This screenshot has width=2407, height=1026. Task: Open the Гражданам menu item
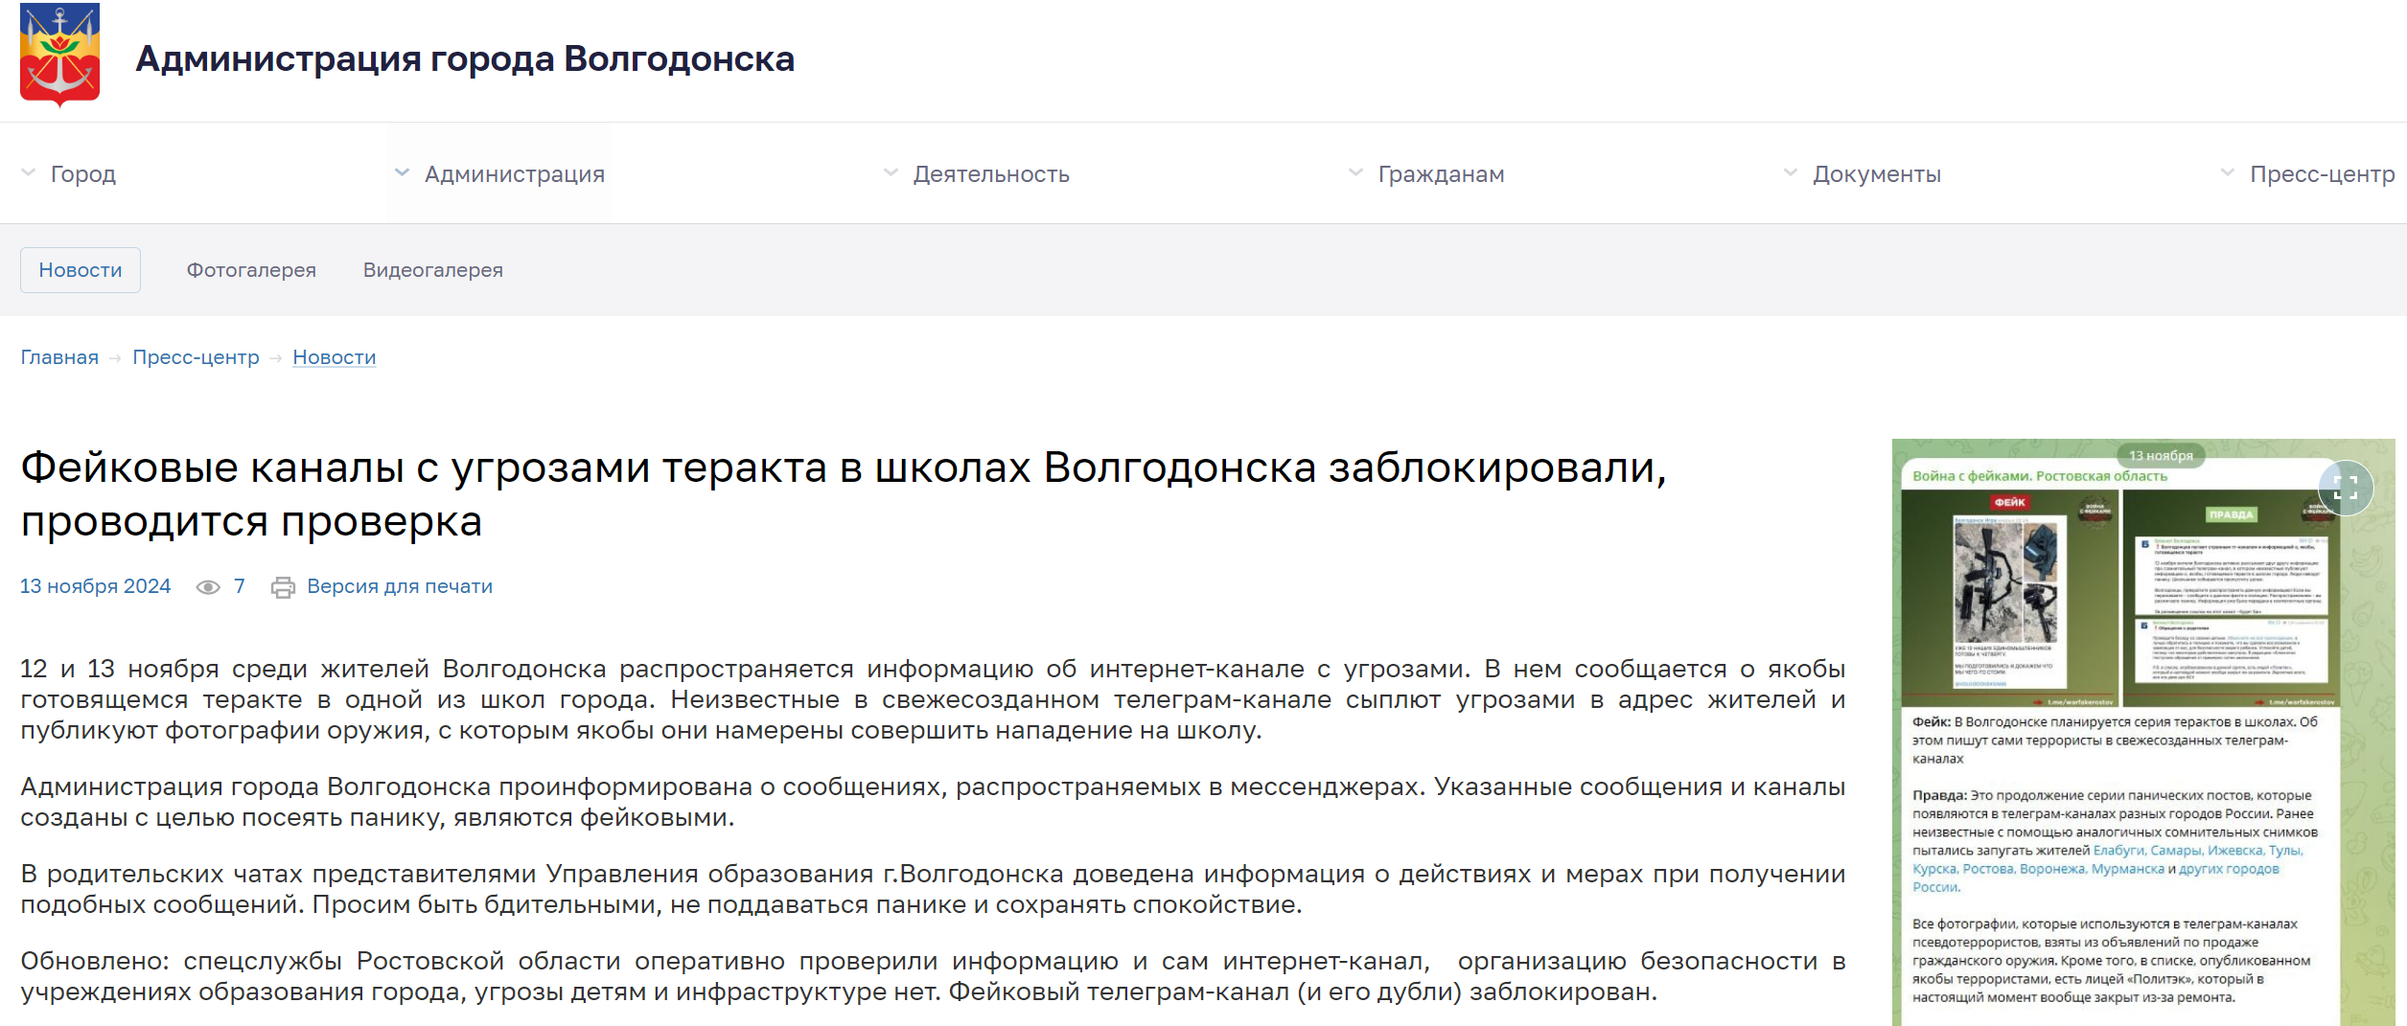1442,174
